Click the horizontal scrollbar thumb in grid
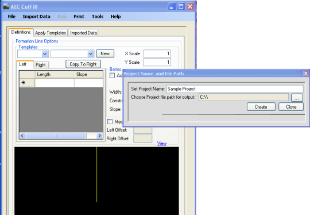Image resolution: width=310 pixels, height=215 pixels. (x=56, y=136)
